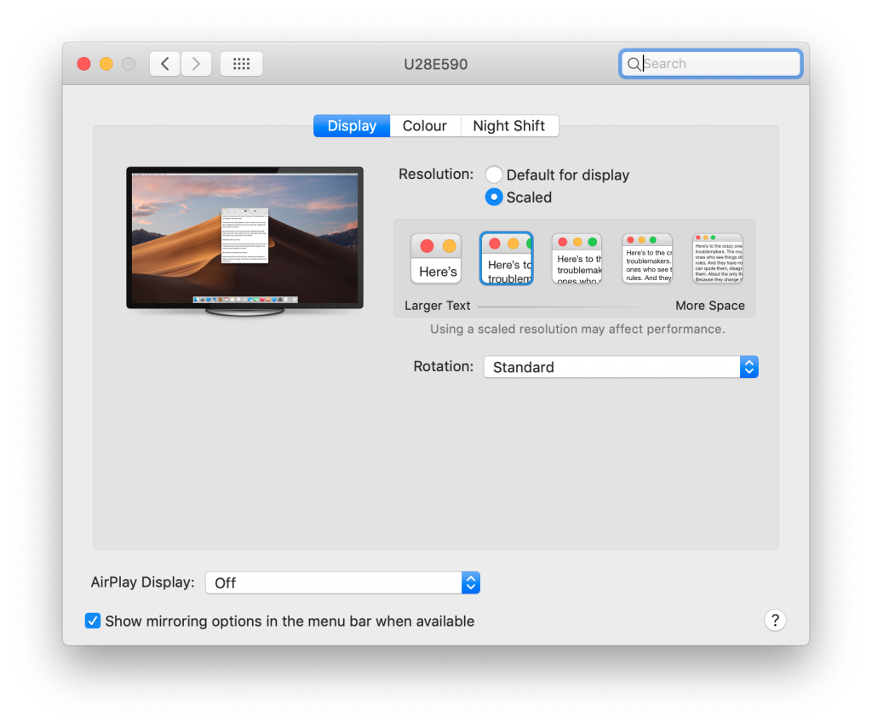Viewport: 872px width, 728px height.
Task: Open the Rotation dropdown menu
Action: (620, 367)
